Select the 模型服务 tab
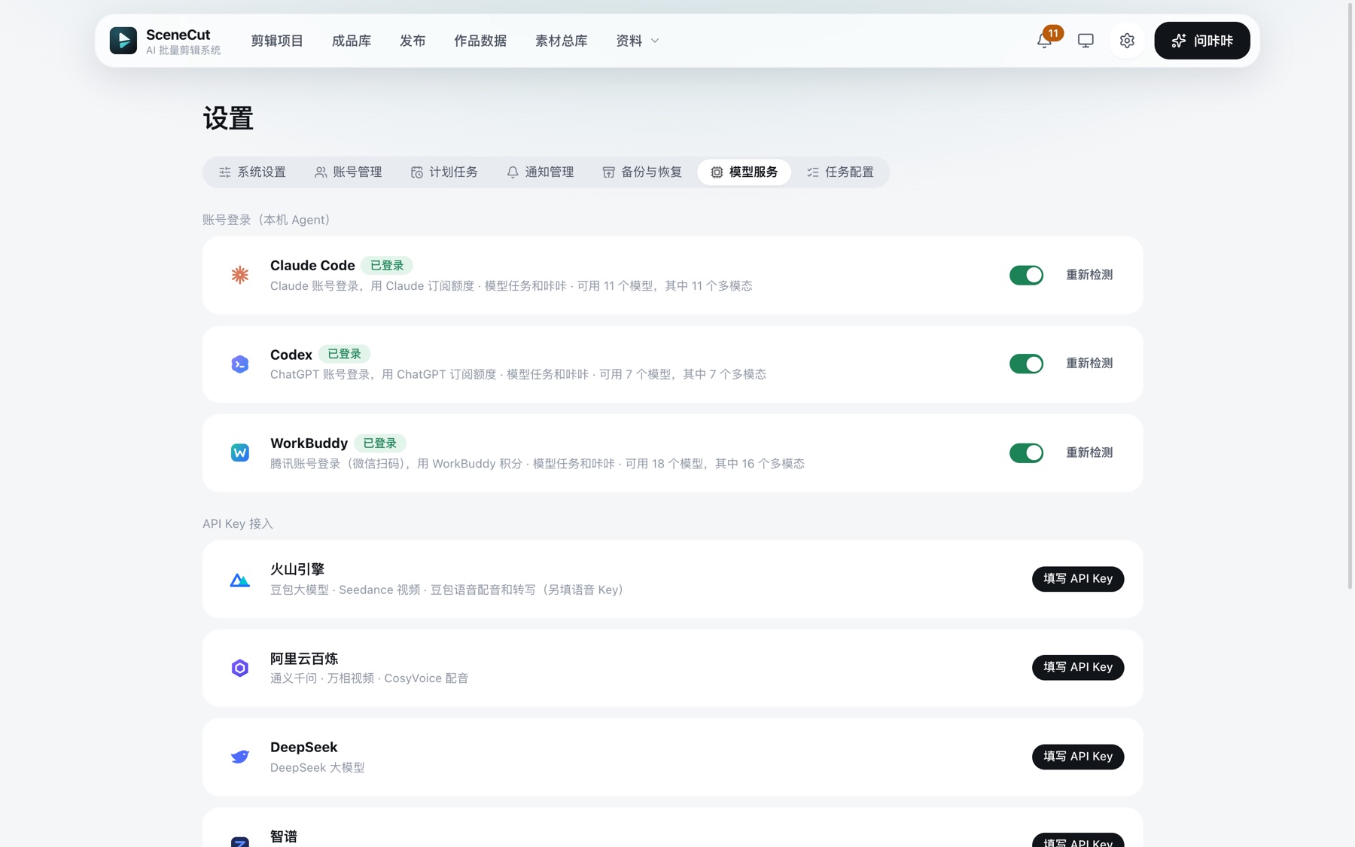 point(744,172)
